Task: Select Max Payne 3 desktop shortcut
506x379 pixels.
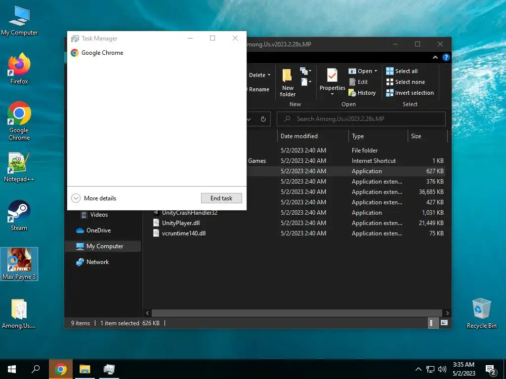Action: click(x=19, y=264)
